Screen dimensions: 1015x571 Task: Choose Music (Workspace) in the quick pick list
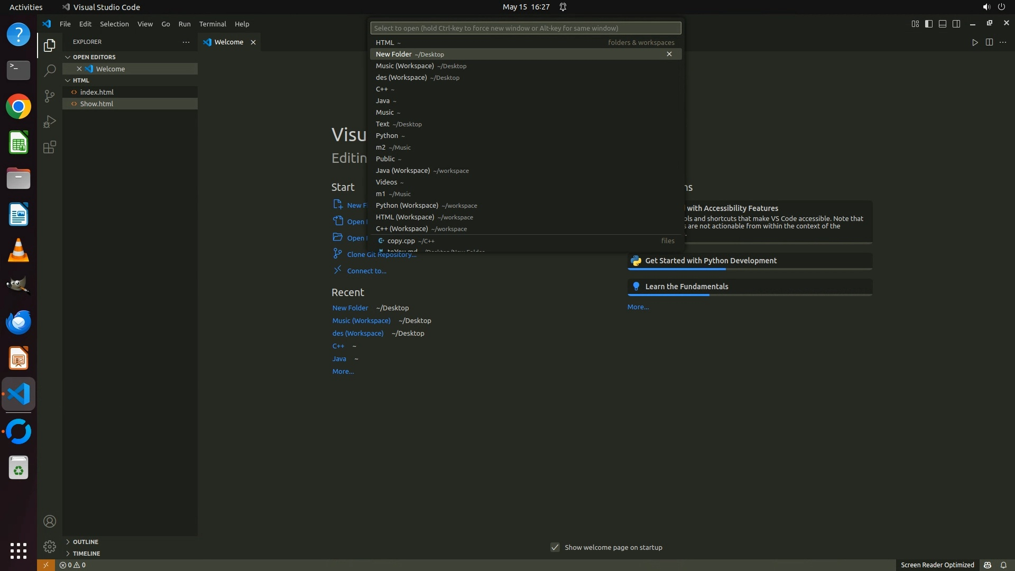(404, 66)
